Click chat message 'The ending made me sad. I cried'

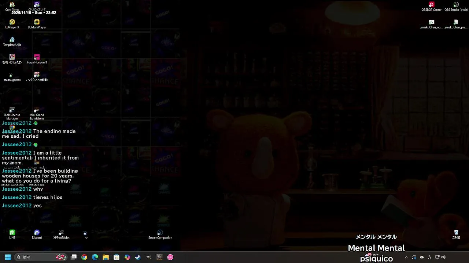(x=39, y=134)
